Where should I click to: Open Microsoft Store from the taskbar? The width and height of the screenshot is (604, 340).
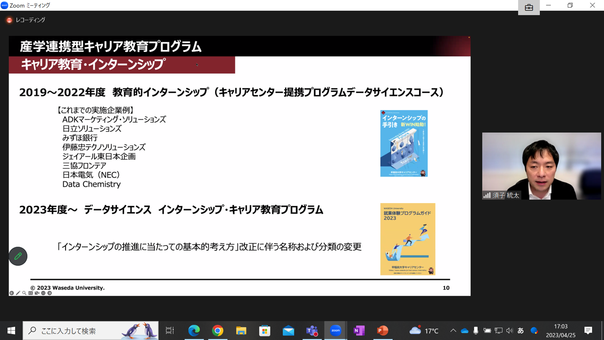pyautogui.click(x=265, y=331)
